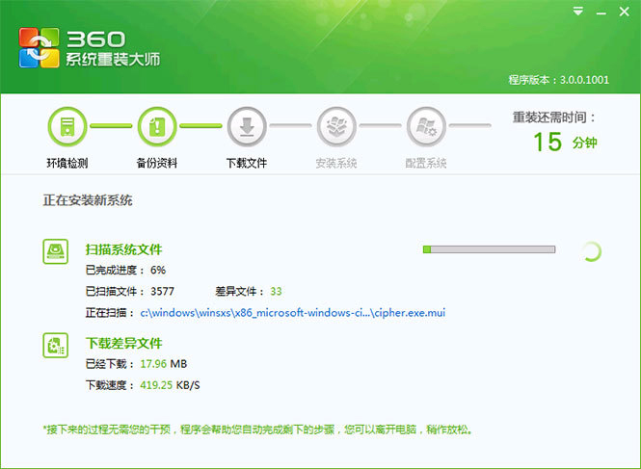Click the 安装系统 step icon

tap(335, 126)
